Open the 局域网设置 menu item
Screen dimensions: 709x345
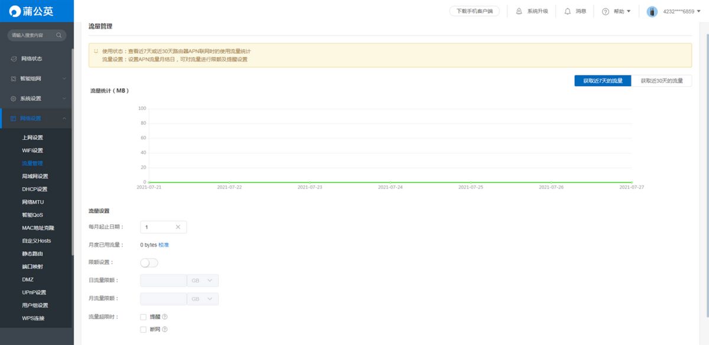(35, 176)
